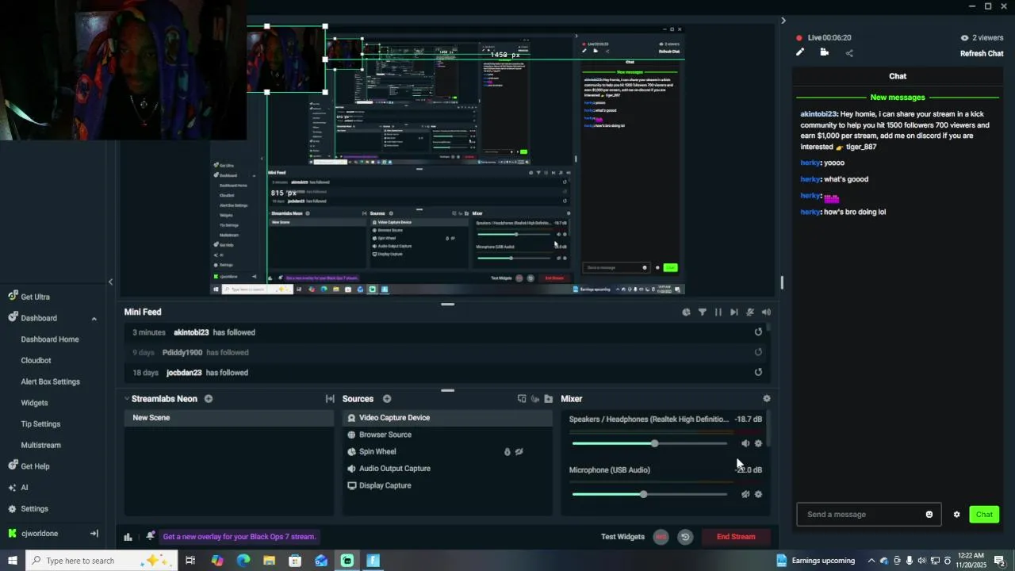Open Microphone (USB Audio) settings gear
Viewport: 1015px width, 571px height.
coord(758,494)
